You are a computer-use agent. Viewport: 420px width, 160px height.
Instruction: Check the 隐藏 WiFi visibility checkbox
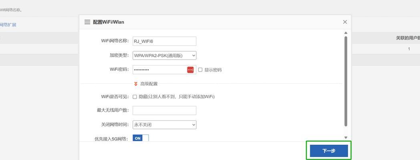click(135, 96)
